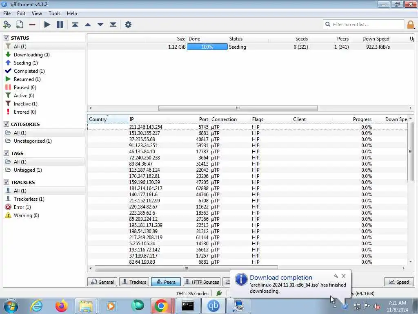Click the qBittorrent taskbar button
Viewport: 418px width, 314px height.
[x=213, y=306]
